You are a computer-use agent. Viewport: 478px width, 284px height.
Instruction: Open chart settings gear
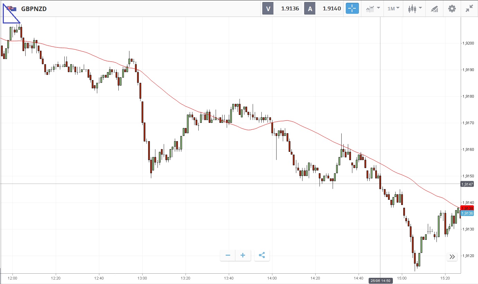pyautogui.click(x=452, y=9)
